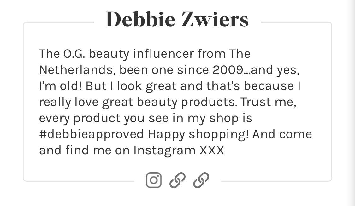Click the first name Debbie in the title

pos(140,20)
